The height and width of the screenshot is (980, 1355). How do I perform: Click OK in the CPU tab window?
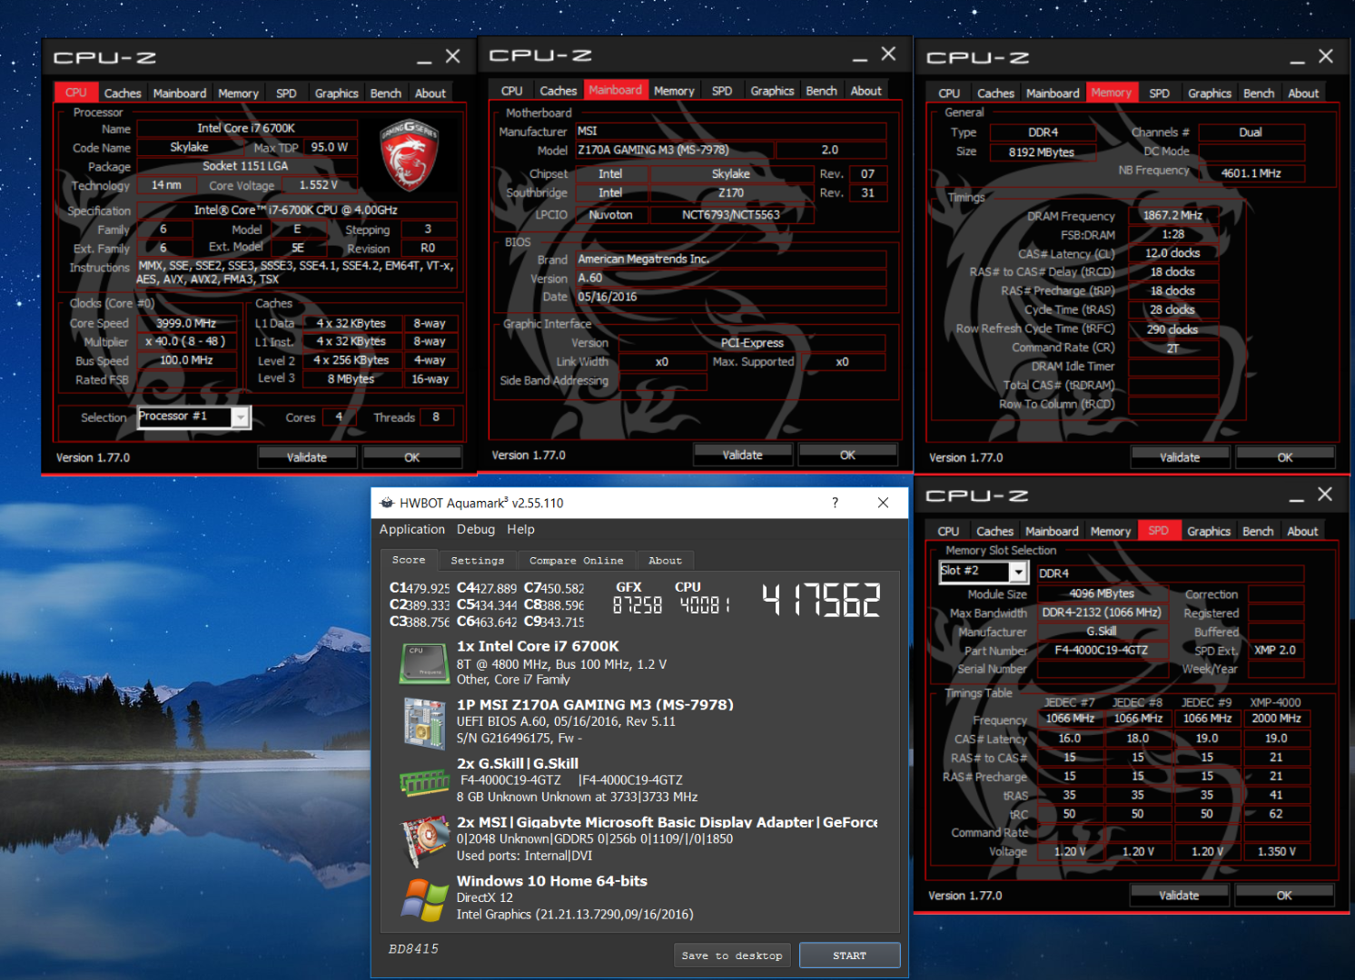click(x=412, y=457)
